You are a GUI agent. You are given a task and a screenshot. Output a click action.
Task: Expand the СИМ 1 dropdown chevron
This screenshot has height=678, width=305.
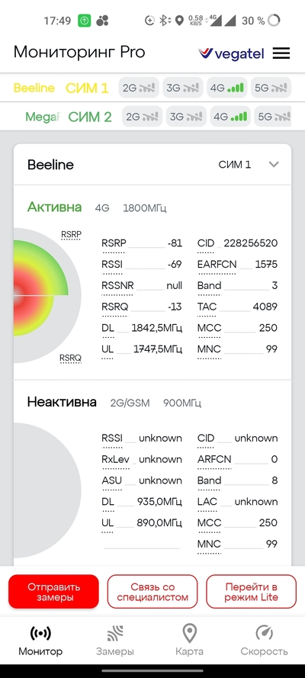[x=274, y=164]
